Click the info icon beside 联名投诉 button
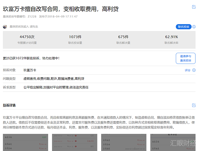This screenshot has height=151, width=201. (194, 27)
